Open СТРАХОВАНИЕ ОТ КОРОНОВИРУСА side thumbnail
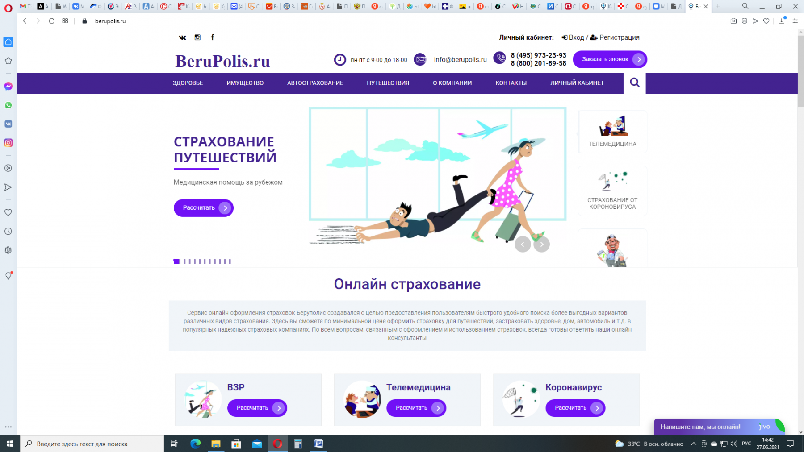Image resolution: width=804 pixels, height=452 pixels. 612,191
